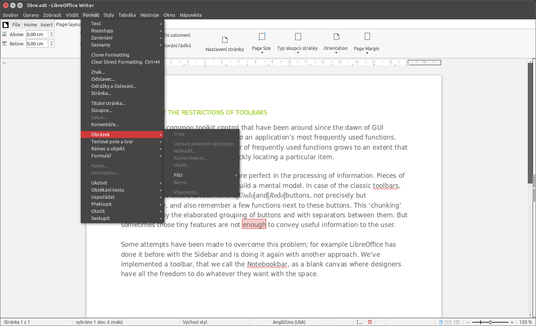
Task: Switch to the Home notebookbar tab
Action: tap(31, 25)
